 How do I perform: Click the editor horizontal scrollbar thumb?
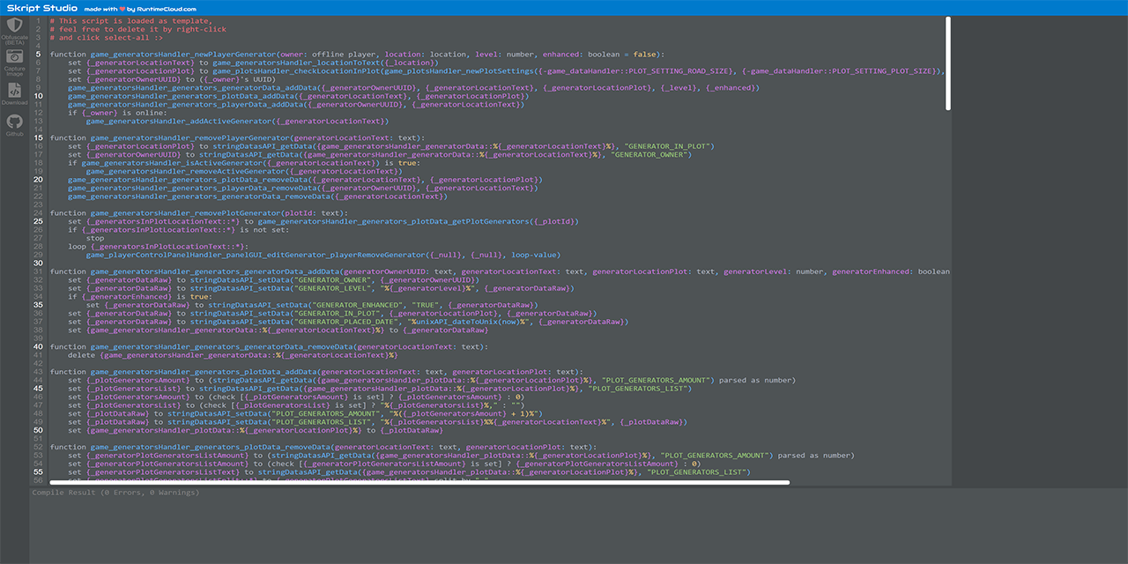click(x=419, y=482)
